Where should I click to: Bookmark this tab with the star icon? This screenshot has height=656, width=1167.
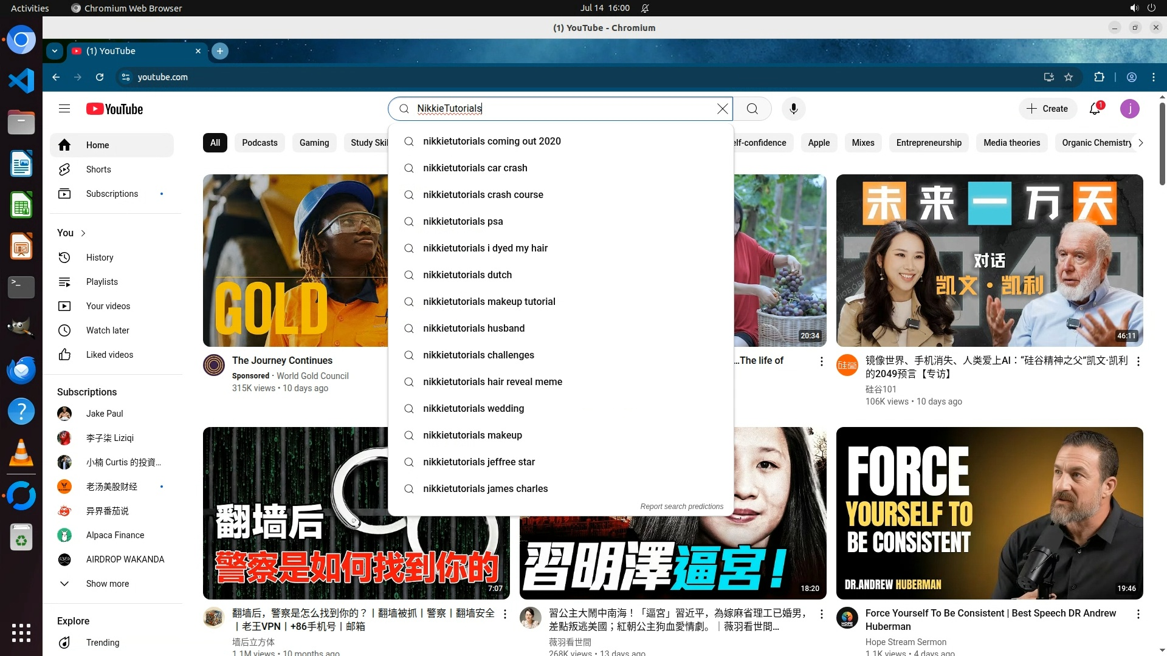(1069, 77)
